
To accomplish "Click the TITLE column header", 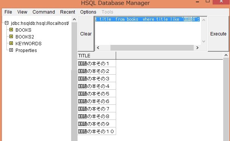I will click(97, 56).
